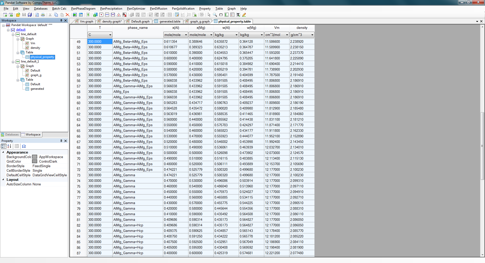This screenshot has height=263, width=485.
Task: Click the Open folder toolbar icon
Action: coord(18,15)
